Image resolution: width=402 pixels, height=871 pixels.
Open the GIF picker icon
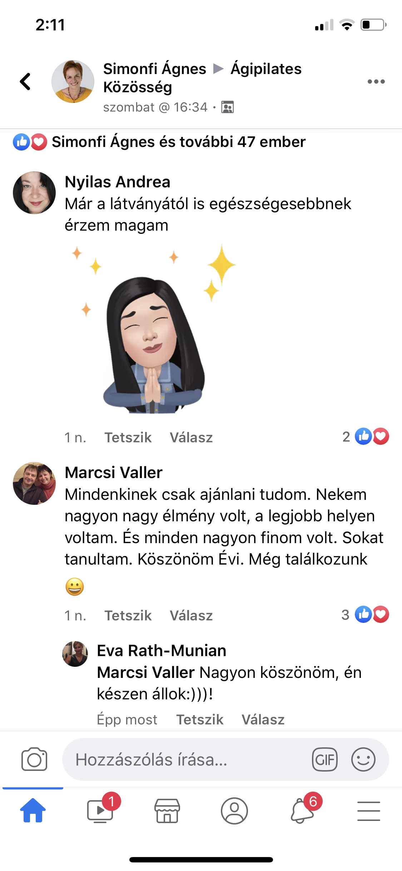click(324, 759)
